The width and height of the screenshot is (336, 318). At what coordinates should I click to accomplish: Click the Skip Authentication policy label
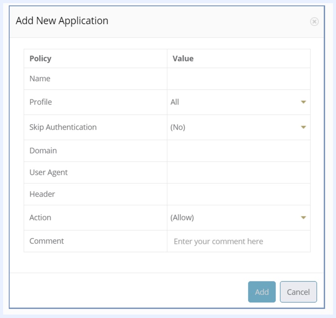coord(63,127)
